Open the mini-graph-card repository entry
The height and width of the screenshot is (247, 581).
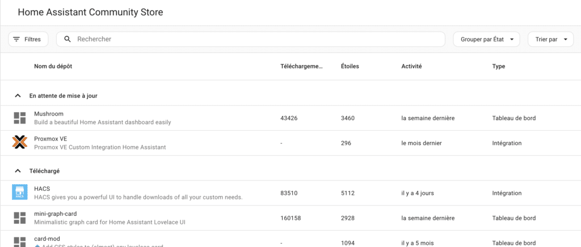(290, 218)
